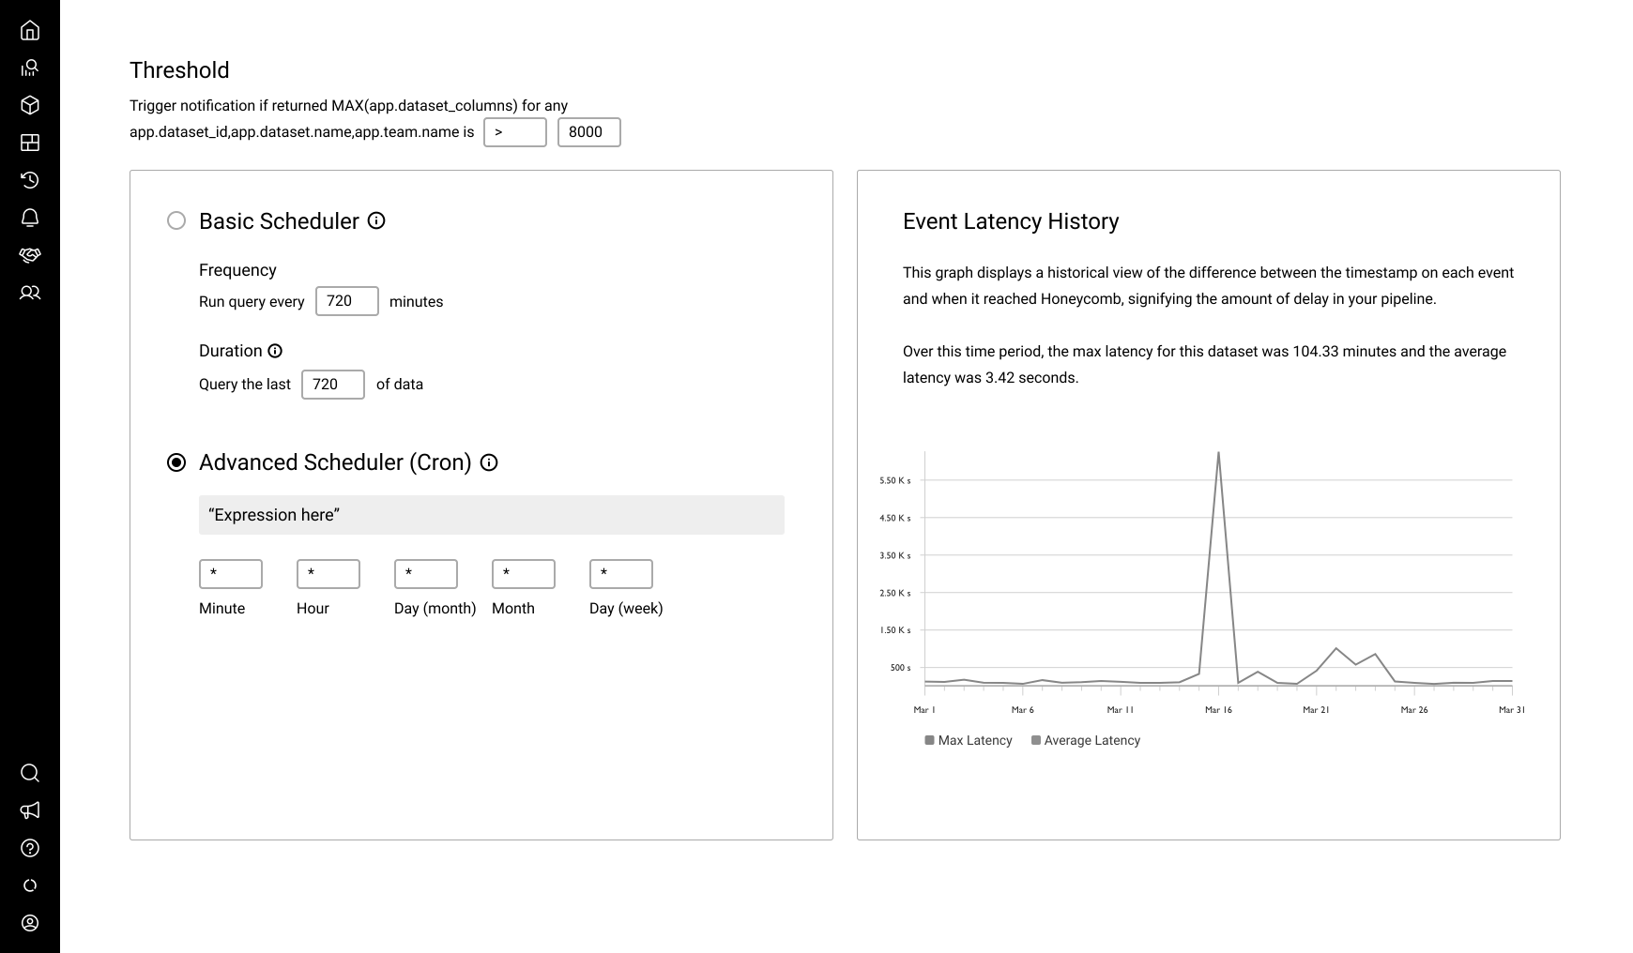The width and height of the screenshot is (1633, 953).
Task: Open the help question mark icon
Action: click(x=30, y=848)
